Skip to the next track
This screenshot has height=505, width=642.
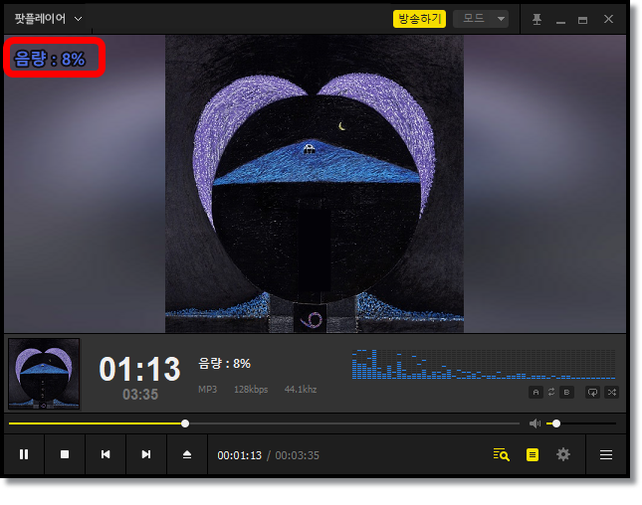(x=146, y=454)
